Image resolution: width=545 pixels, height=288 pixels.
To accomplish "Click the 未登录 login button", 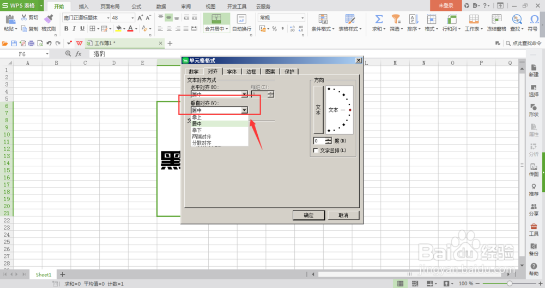I will (x=446, y=5).
